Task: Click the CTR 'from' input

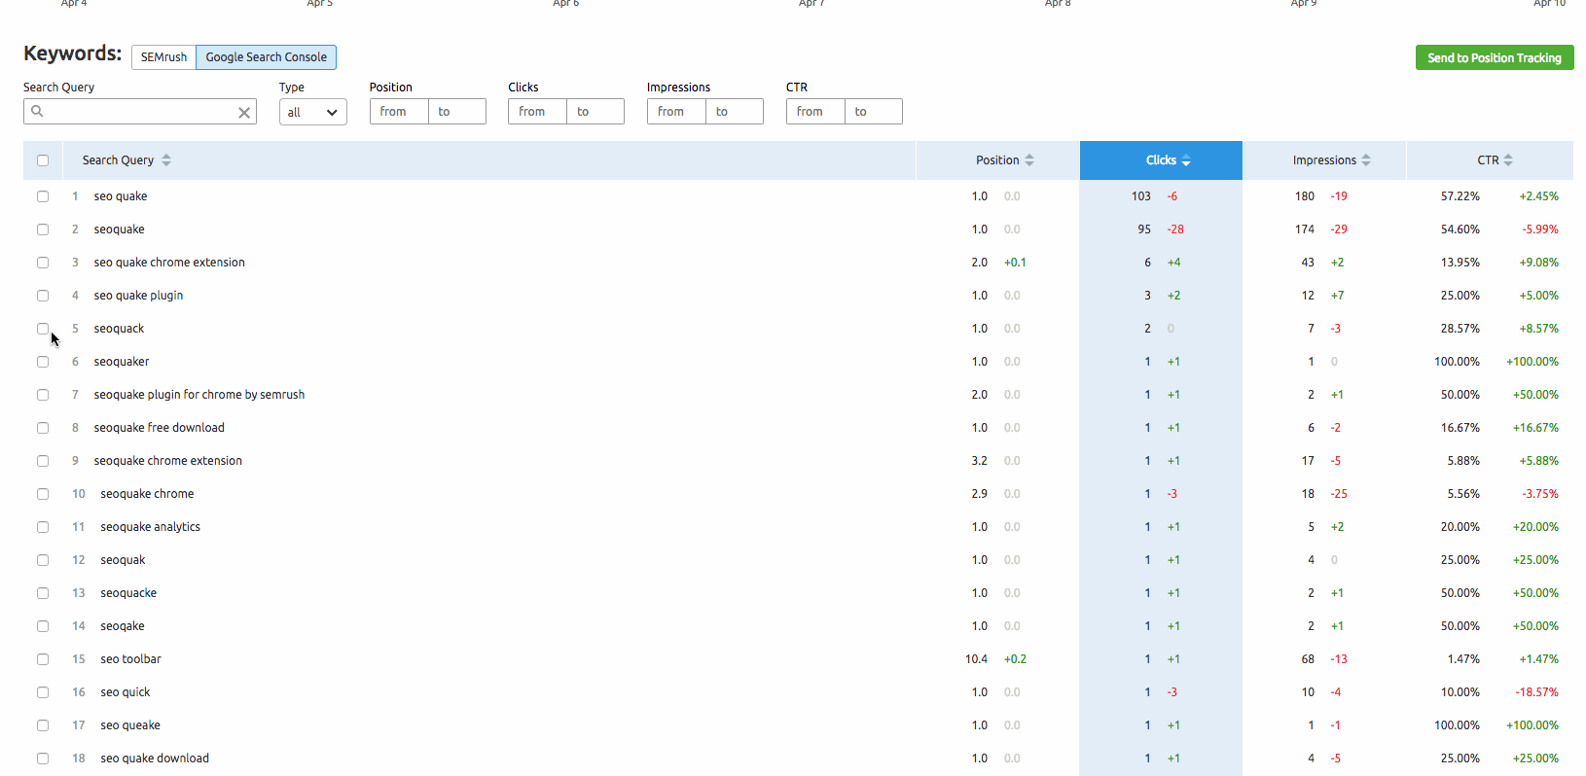Action: tap(815, 112)
